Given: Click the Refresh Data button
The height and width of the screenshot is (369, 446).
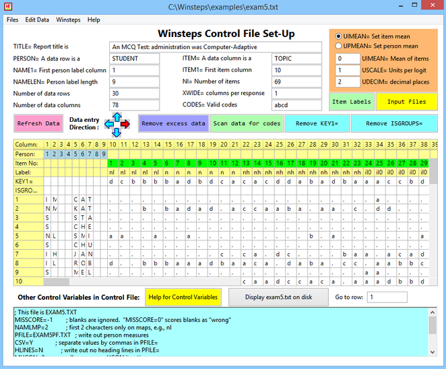Looking at the screenshot, I should 38,123.
